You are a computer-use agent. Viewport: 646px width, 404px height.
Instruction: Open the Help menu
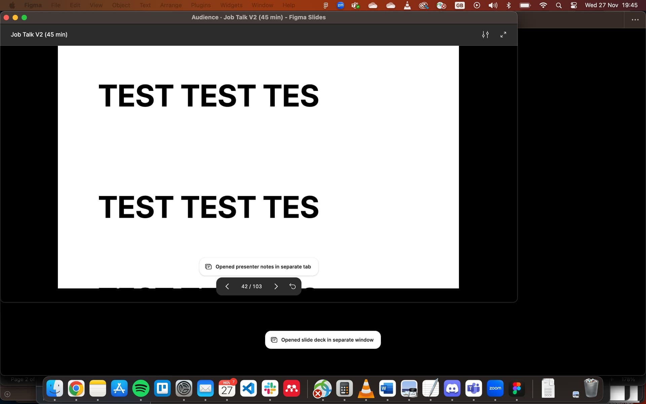coord(289,5)
